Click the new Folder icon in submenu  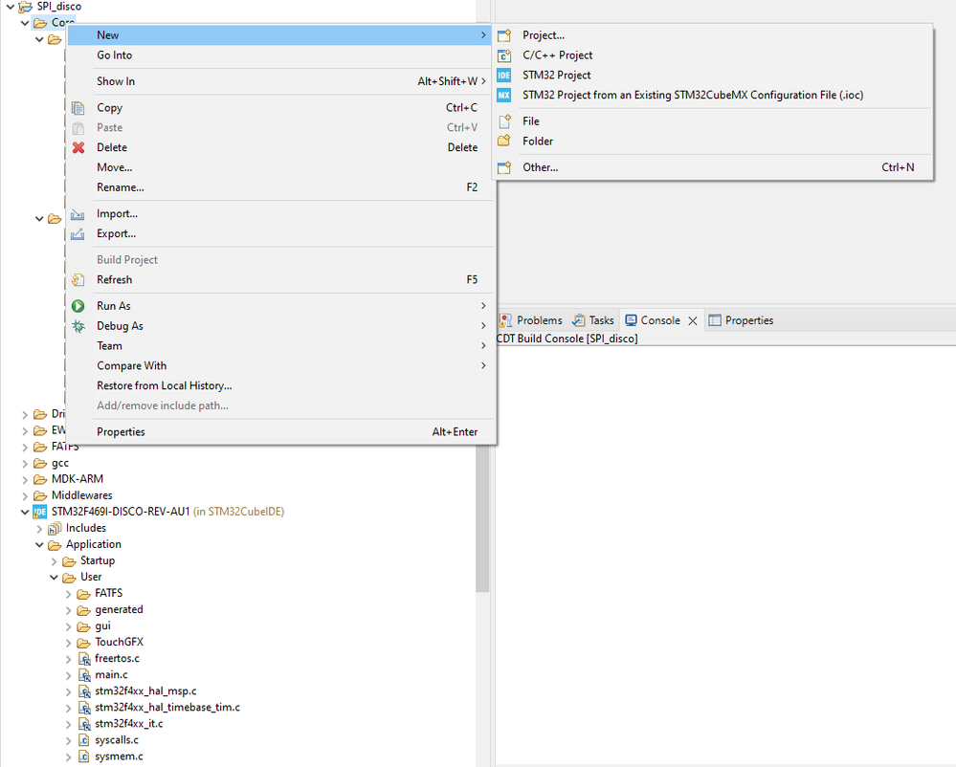point(504,142)
